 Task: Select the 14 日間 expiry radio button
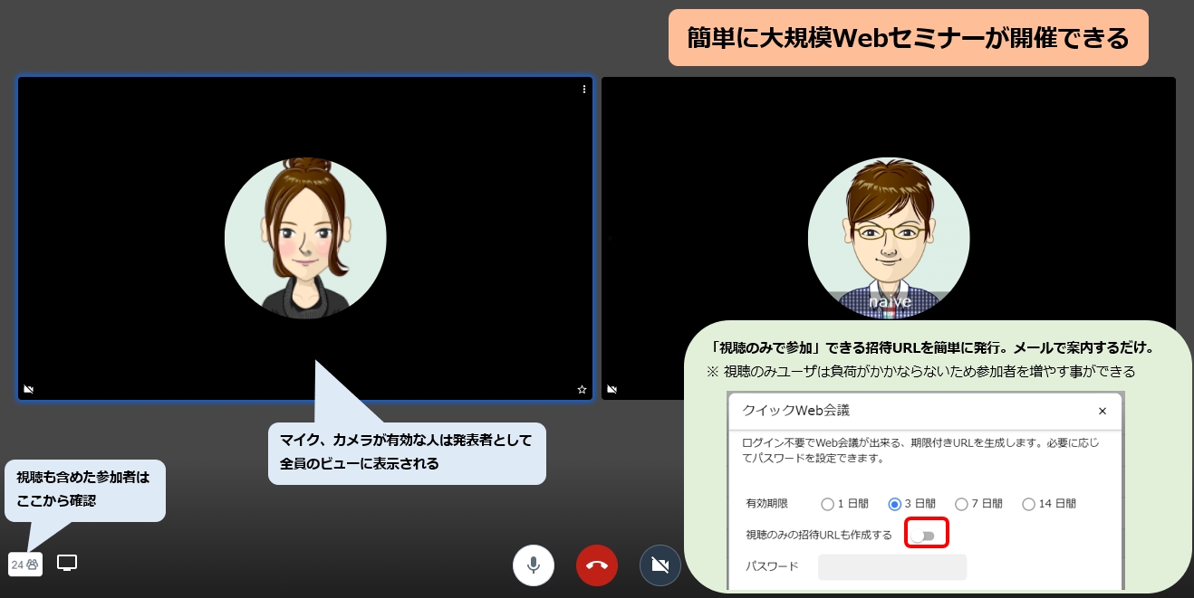(1028, 504)
